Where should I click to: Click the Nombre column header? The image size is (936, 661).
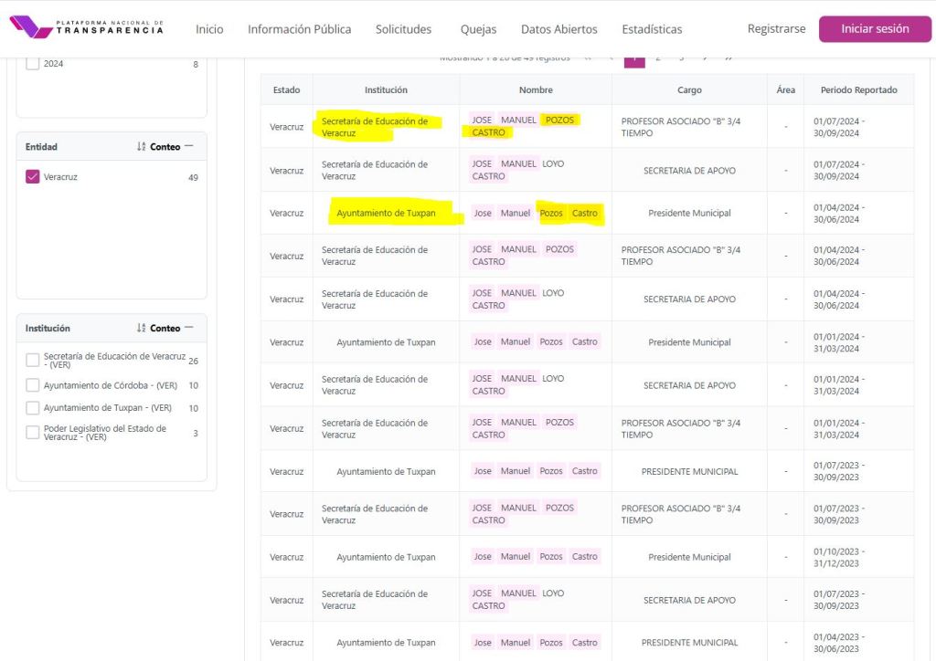536,90
